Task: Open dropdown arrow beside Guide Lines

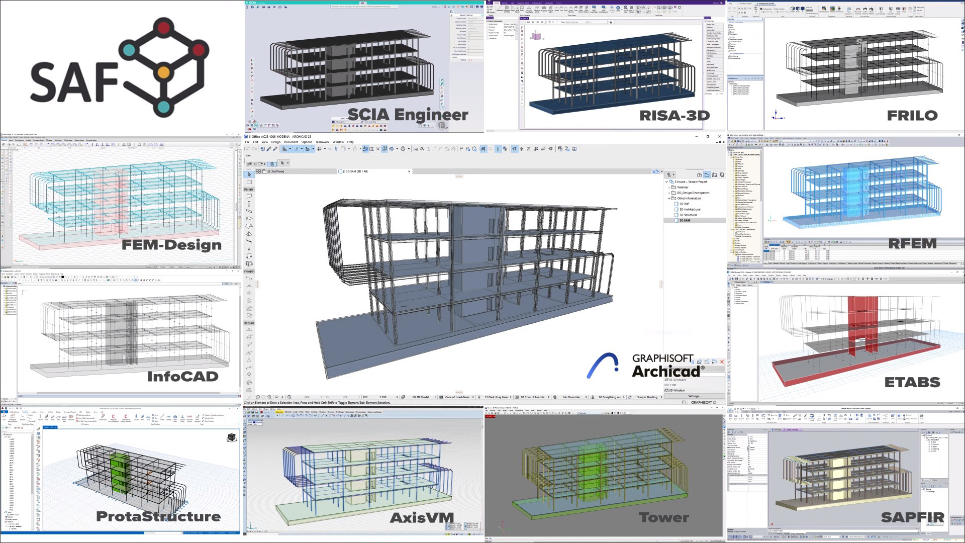Action: (x=290, y=149)
